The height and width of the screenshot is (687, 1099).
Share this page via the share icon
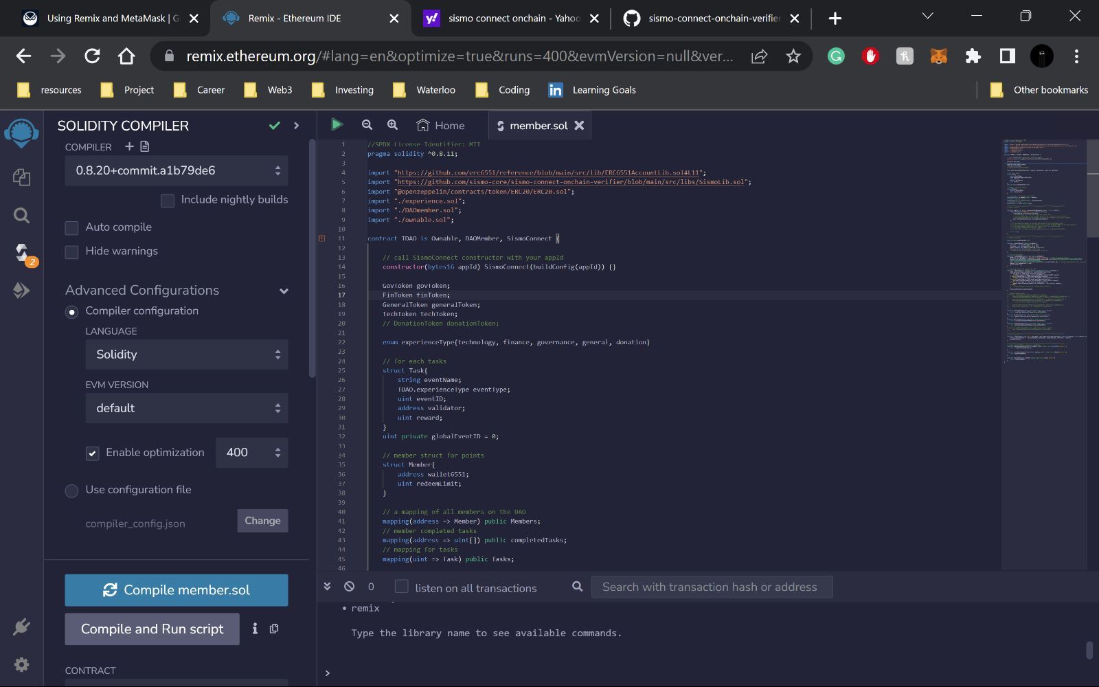[x=759, y=56]
